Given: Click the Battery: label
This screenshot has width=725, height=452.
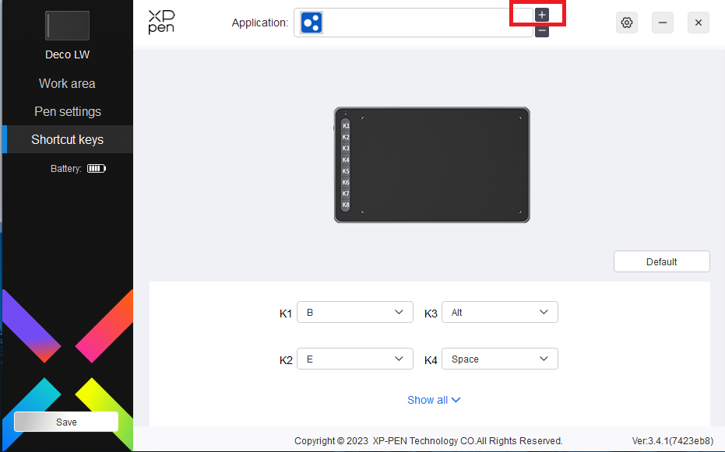Looking at the screenshot, I should pyautogui.click(x=65, y=169).
